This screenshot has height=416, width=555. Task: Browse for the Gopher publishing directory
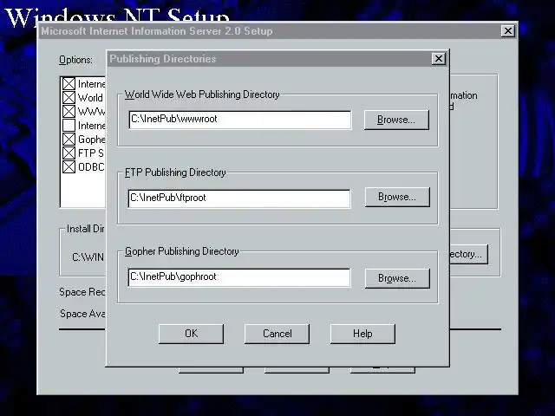tap(397, 278)
